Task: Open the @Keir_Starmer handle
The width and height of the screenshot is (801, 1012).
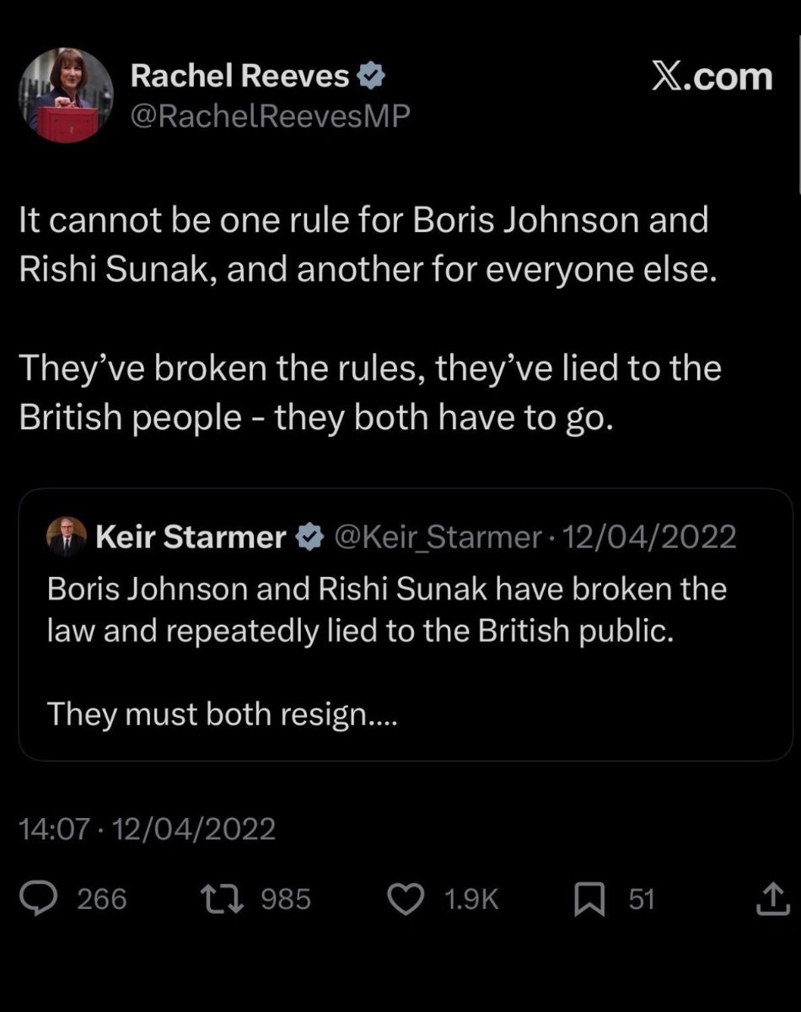Action: pyautogui.click(x=438, y=536)
